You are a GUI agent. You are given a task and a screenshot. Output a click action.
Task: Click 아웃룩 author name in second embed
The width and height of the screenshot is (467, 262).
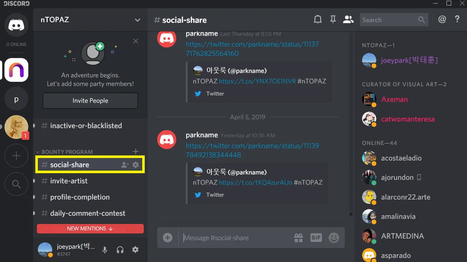[236, 172]
